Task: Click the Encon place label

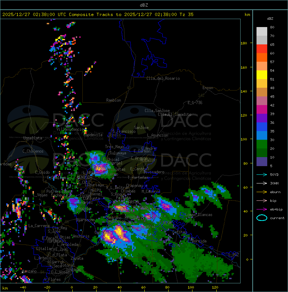Action: pos(208,88)
